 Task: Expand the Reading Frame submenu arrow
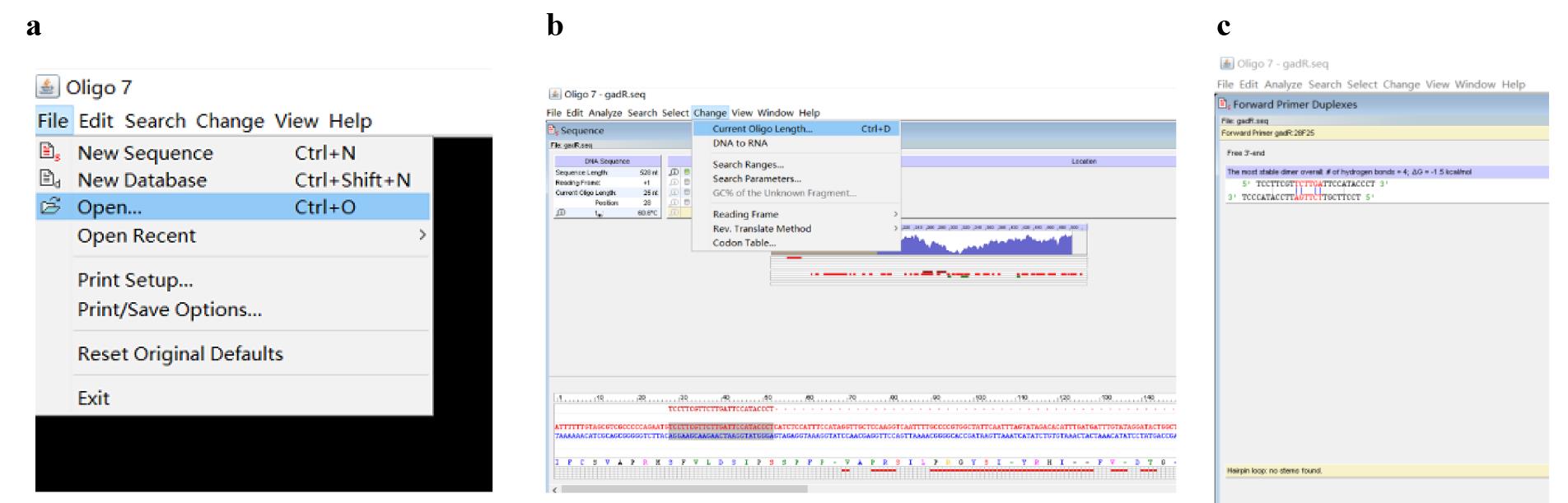(895, 214)
